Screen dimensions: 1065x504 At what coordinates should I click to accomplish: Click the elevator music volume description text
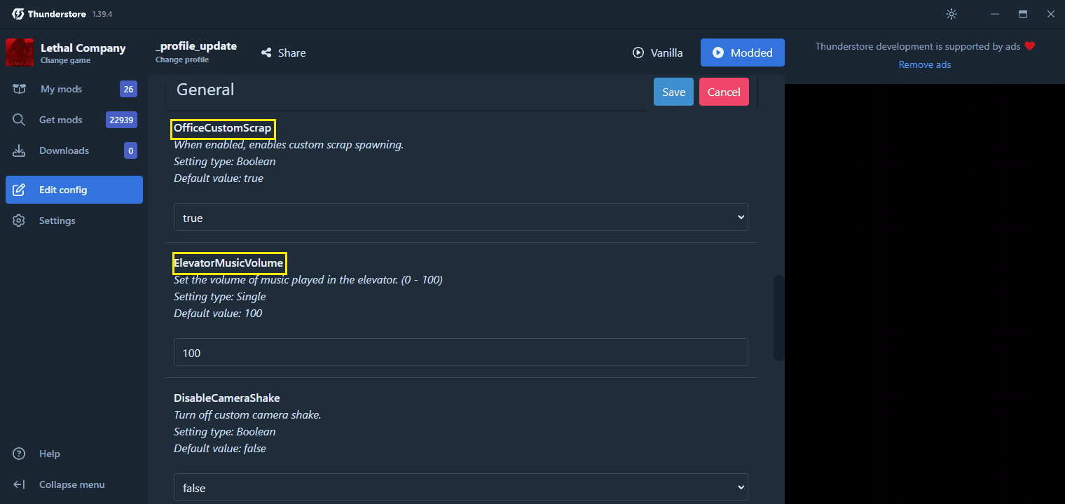[x=308, y=279]
